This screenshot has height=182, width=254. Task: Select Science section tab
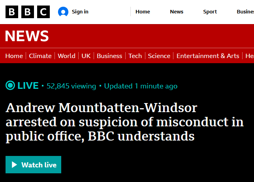coord(159,56)
